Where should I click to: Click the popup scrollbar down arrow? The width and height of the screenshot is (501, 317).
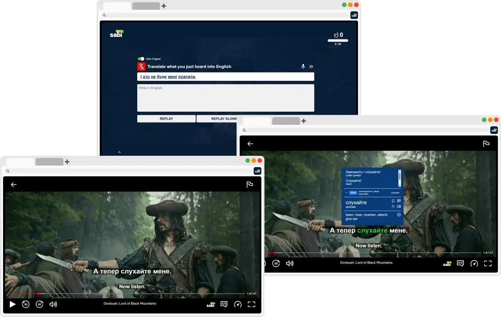pos(400,186)
